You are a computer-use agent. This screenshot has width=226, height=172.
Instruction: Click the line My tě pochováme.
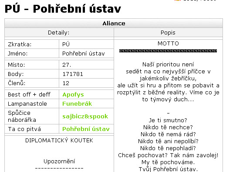pos(168,162)
